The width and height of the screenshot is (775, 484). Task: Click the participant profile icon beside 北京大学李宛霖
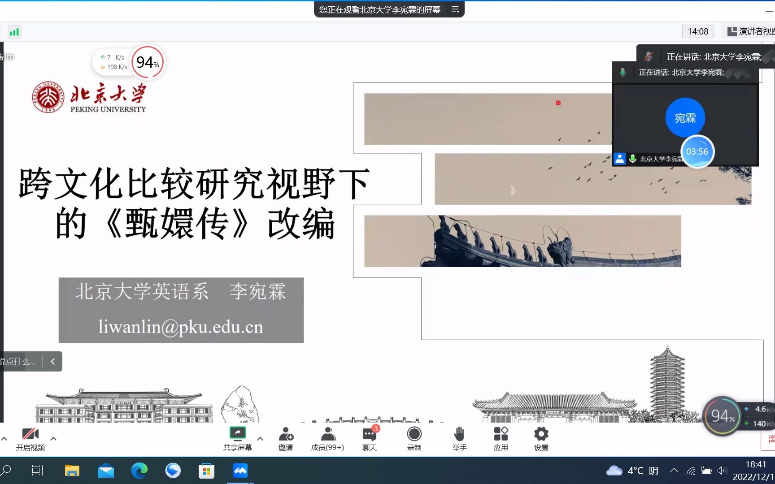pos(620,159)
